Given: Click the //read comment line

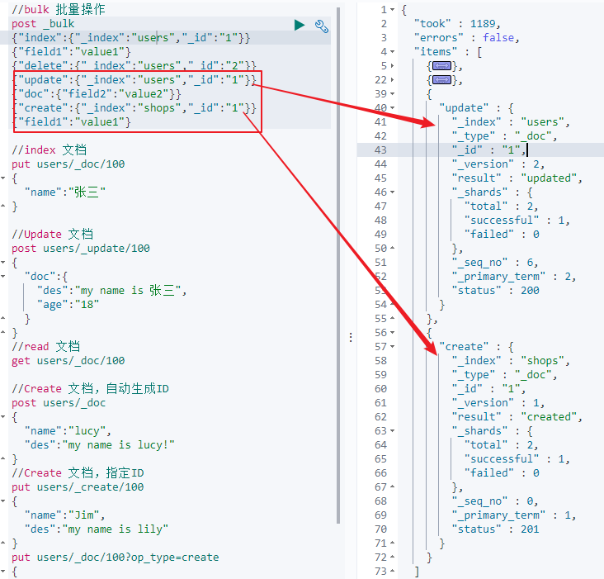Looking at the screenshot, I should pyautogui.click(x=45, y=347).
